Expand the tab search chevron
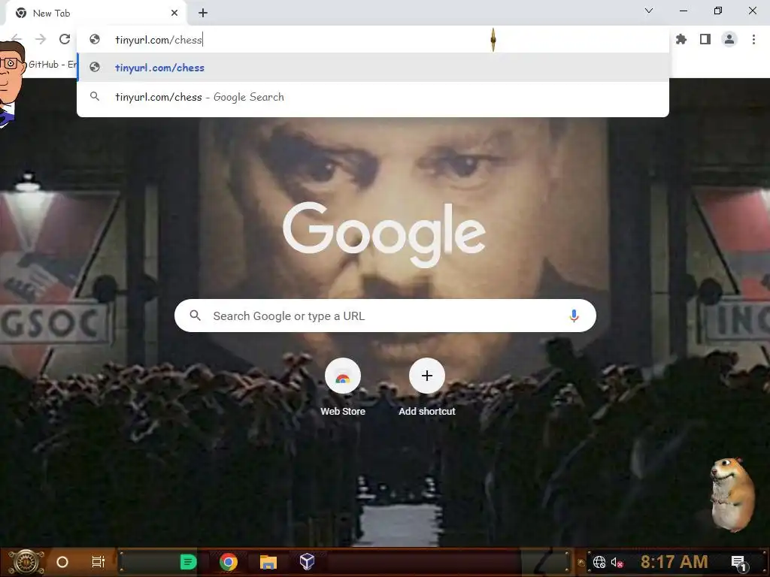770x577 pixels. coord(649,11)
